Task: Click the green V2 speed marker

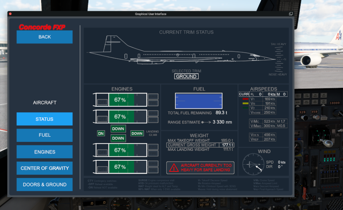Action: [x=245, y=108]
